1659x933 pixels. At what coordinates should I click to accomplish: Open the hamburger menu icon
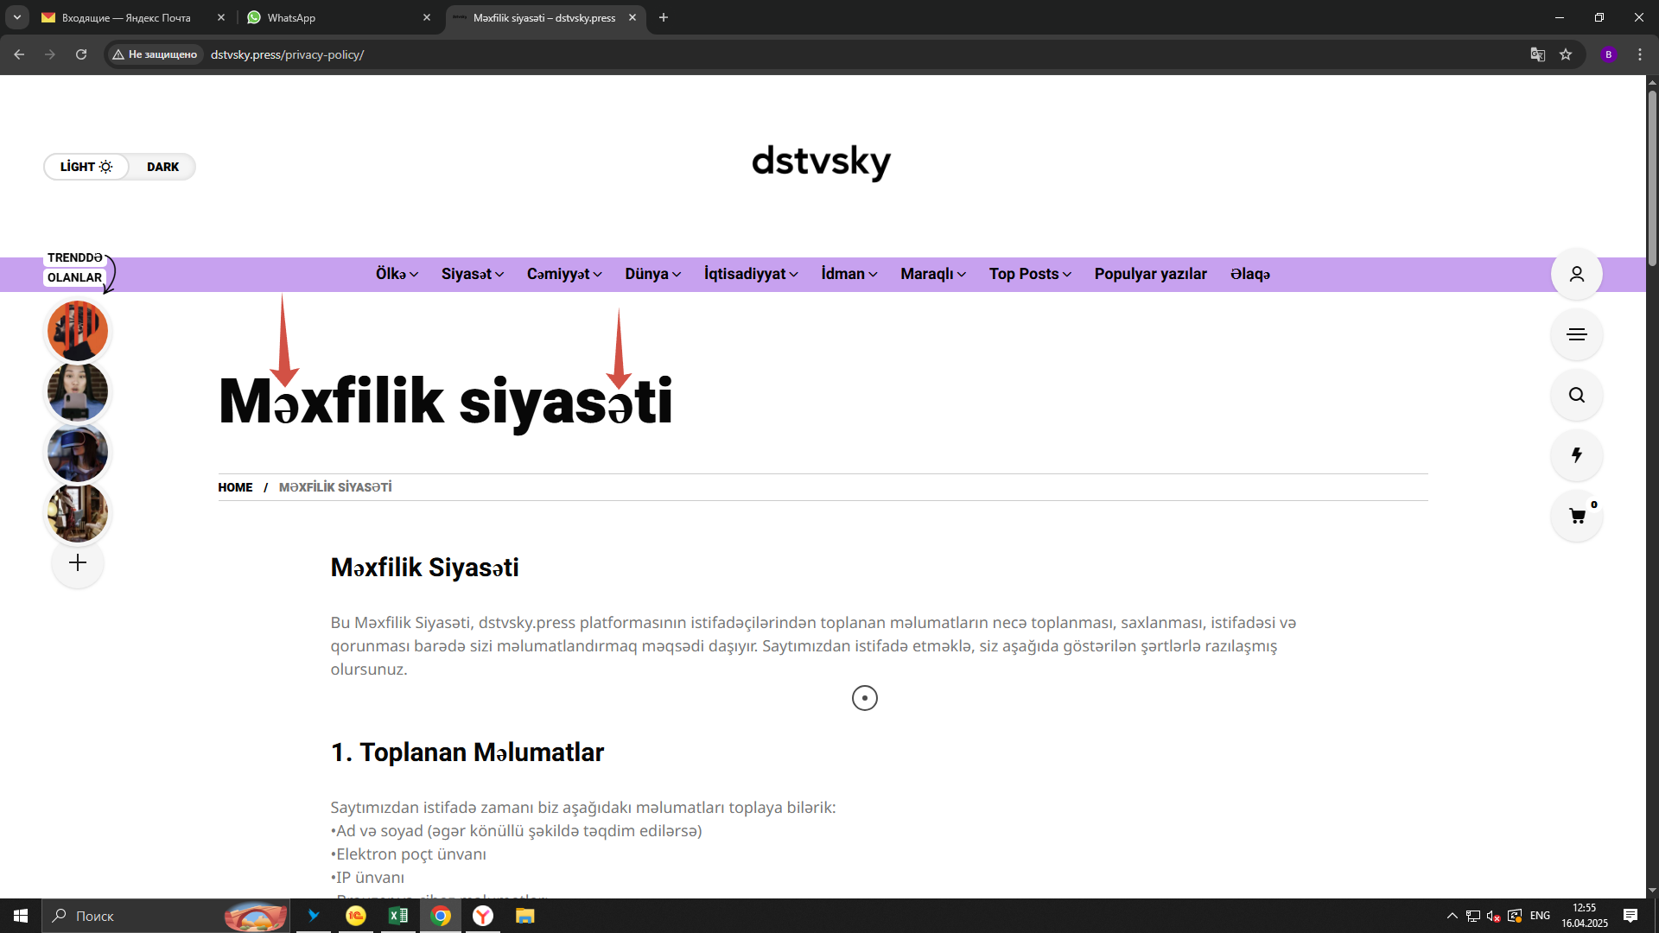coord(1576,334)
